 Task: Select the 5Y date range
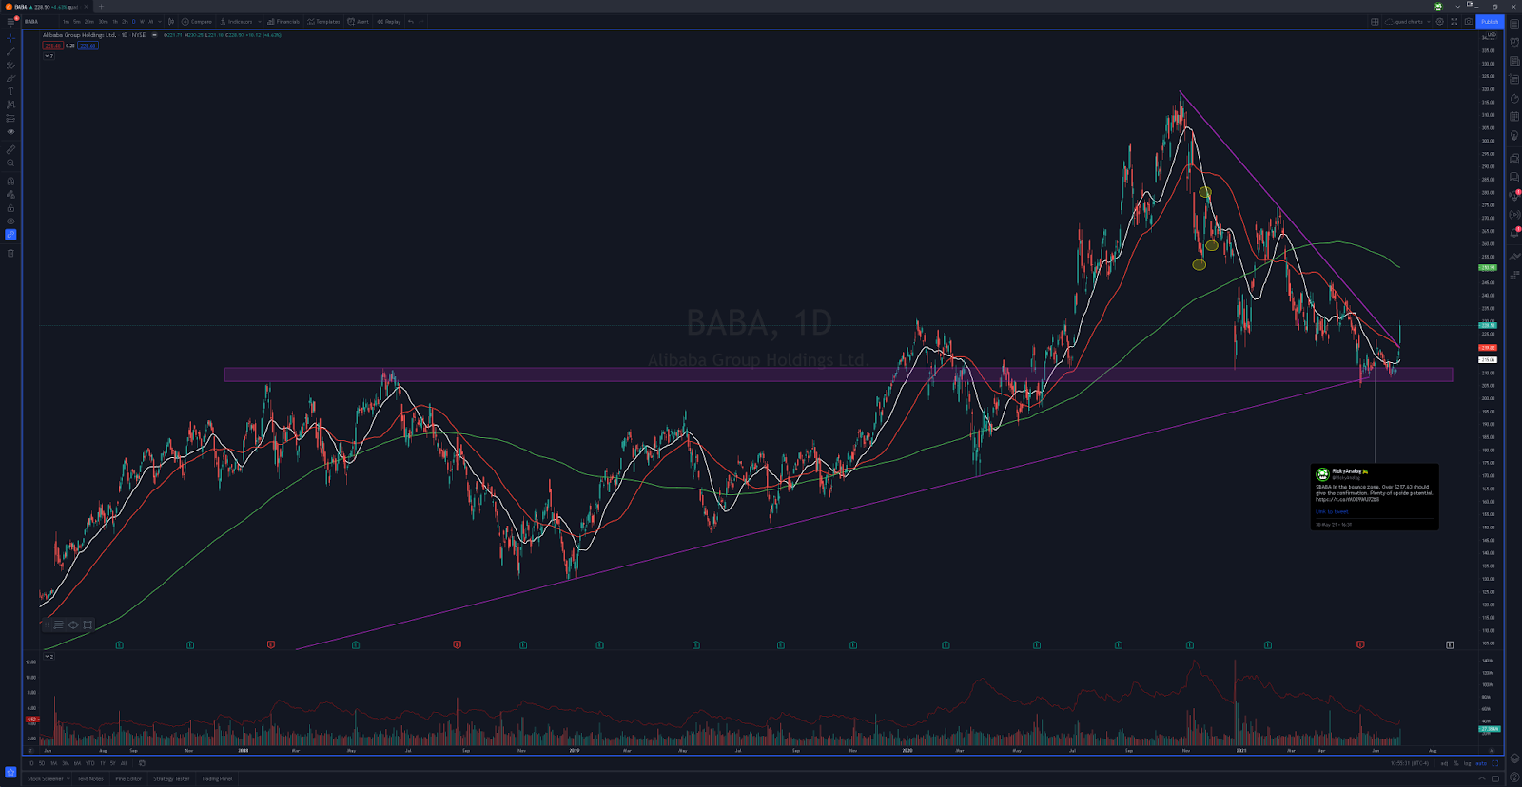click(x=112, y=763)
